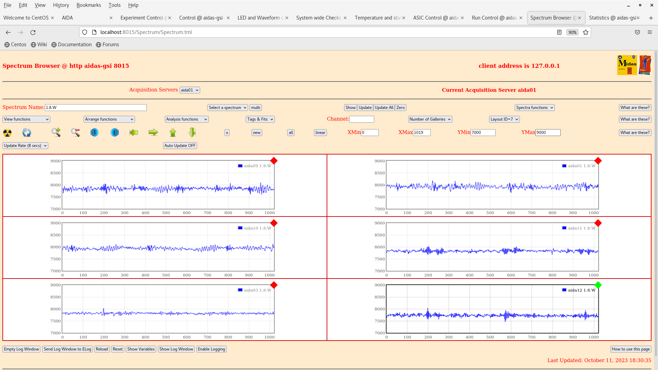Click the zoom out magnifier icon

(x=75, y=132)
